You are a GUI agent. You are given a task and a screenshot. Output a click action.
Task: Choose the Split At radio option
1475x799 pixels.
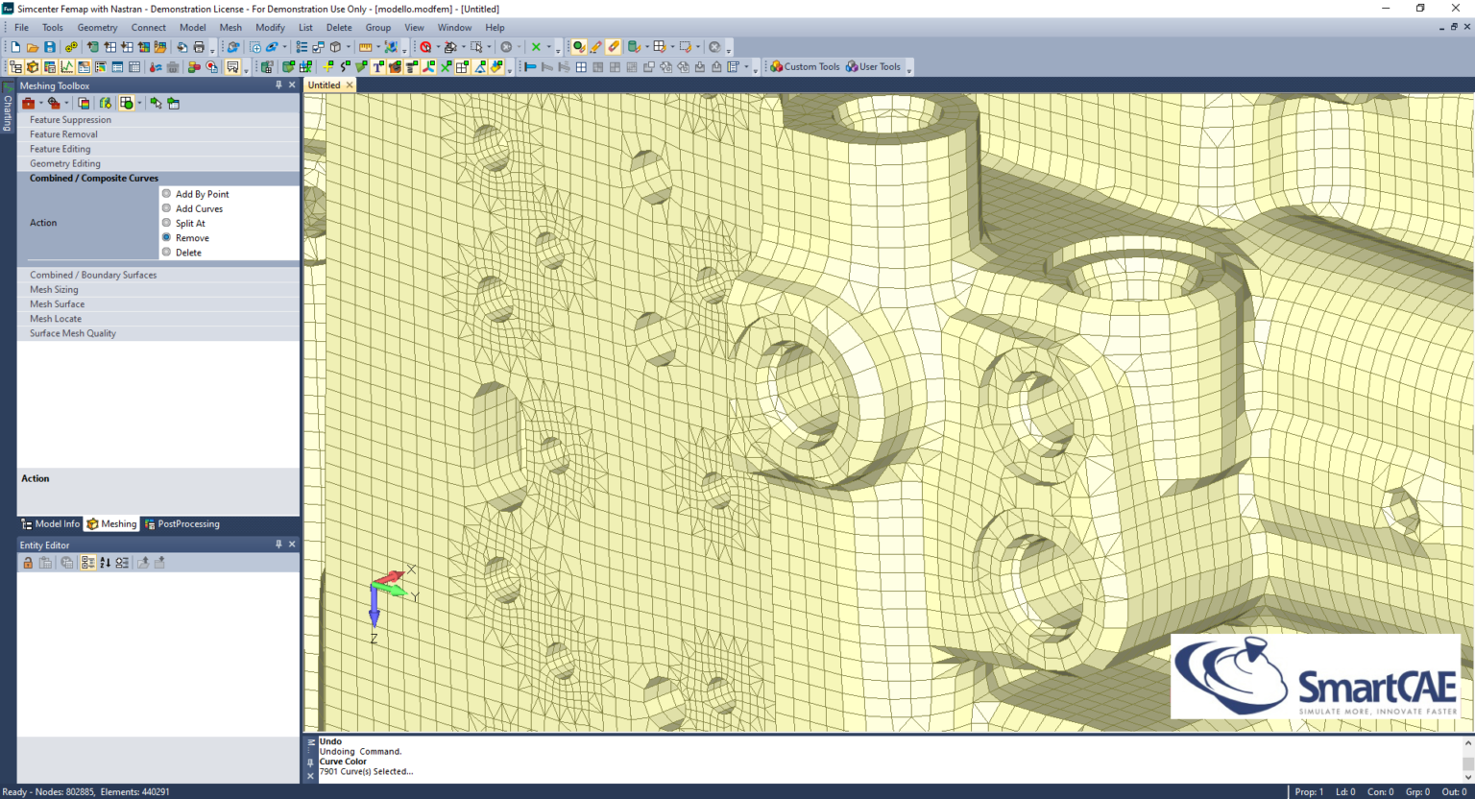point(167,223)
